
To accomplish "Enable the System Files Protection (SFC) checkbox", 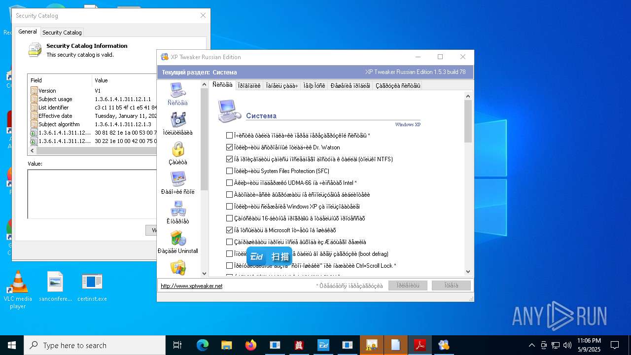I will click(229, 171).
